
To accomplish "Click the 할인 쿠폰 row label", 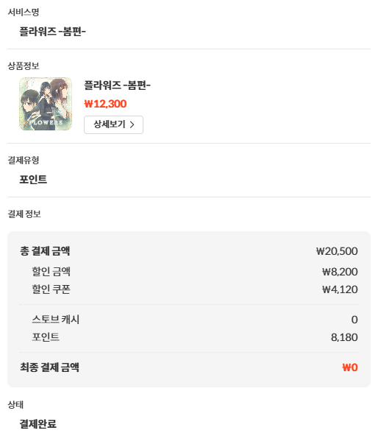I will [51, 289].
